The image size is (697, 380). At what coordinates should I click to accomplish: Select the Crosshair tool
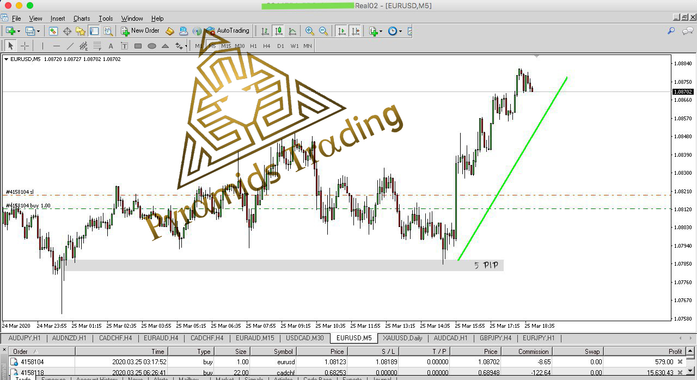tap(25, 46)
